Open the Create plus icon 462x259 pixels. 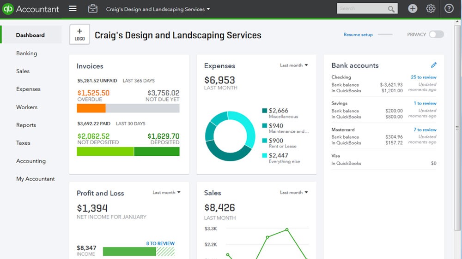point(413,8)
